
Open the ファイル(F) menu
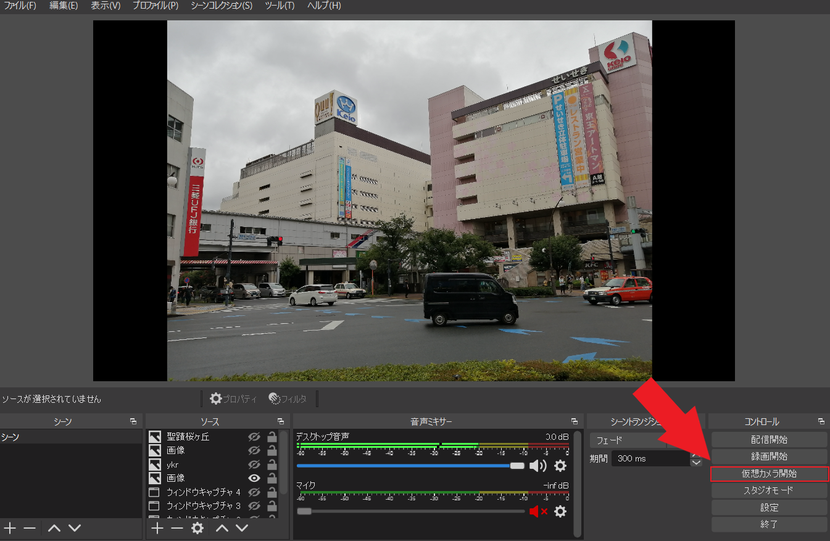click(x=20, y=6)
